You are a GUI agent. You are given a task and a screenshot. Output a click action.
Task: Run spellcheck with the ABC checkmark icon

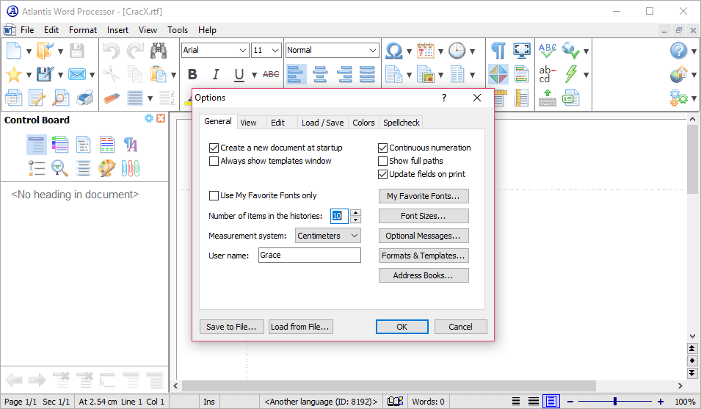(x=547, y=51)
